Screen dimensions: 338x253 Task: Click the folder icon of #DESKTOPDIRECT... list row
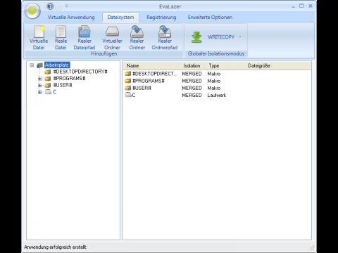pos(128,74)
